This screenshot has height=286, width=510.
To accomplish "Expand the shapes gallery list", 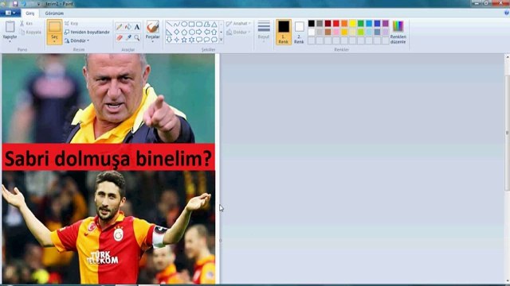I will (222, 40).
